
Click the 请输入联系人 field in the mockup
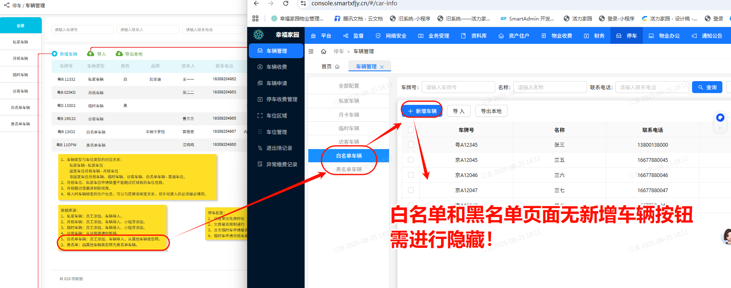148,29
